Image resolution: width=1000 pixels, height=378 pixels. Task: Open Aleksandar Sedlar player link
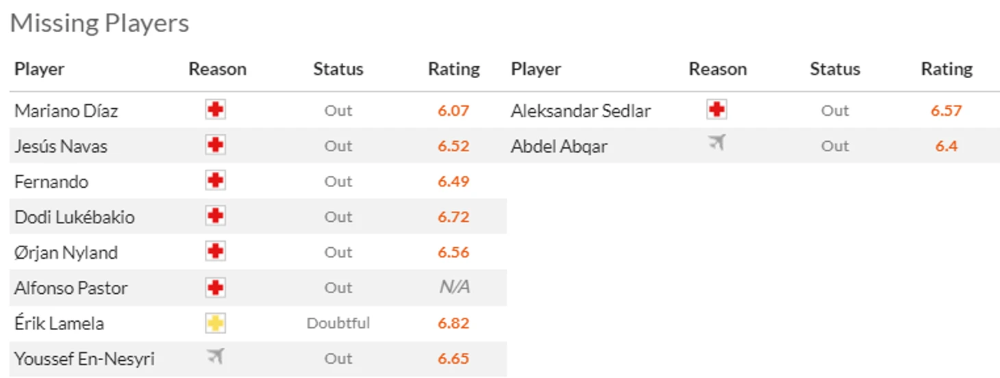click(x=581, y=111)
